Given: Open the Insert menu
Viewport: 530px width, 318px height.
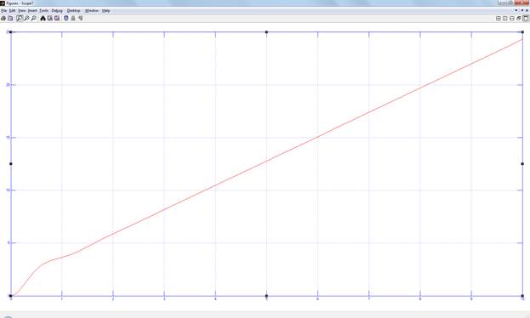Looking at the screenshot, I should 32,11.
